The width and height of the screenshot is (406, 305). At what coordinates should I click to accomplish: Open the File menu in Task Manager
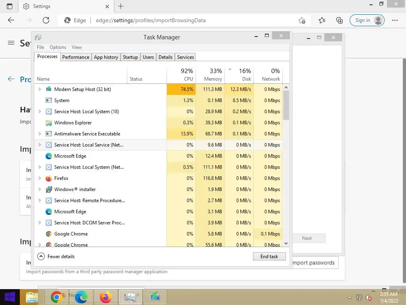coord(40,47)
